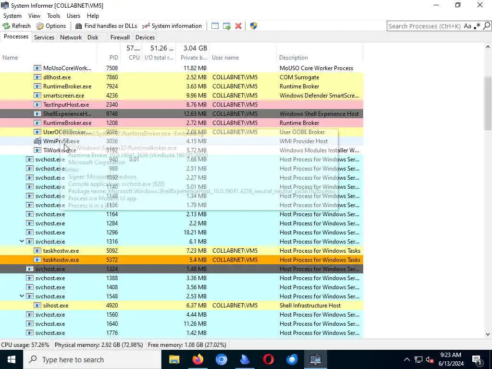Select MoUsoCoreWorker process row
This screenshot has width=492, height=369.
181,68
